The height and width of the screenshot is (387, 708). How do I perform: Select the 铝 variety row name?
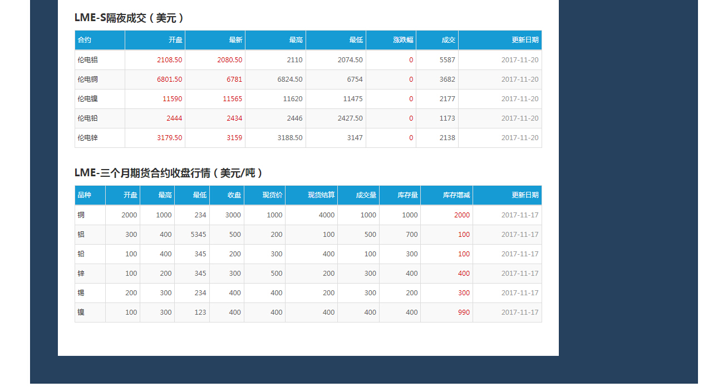(81, 234)
